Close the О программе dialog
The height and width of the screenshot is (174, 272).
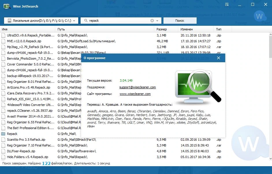click(219, 58)
